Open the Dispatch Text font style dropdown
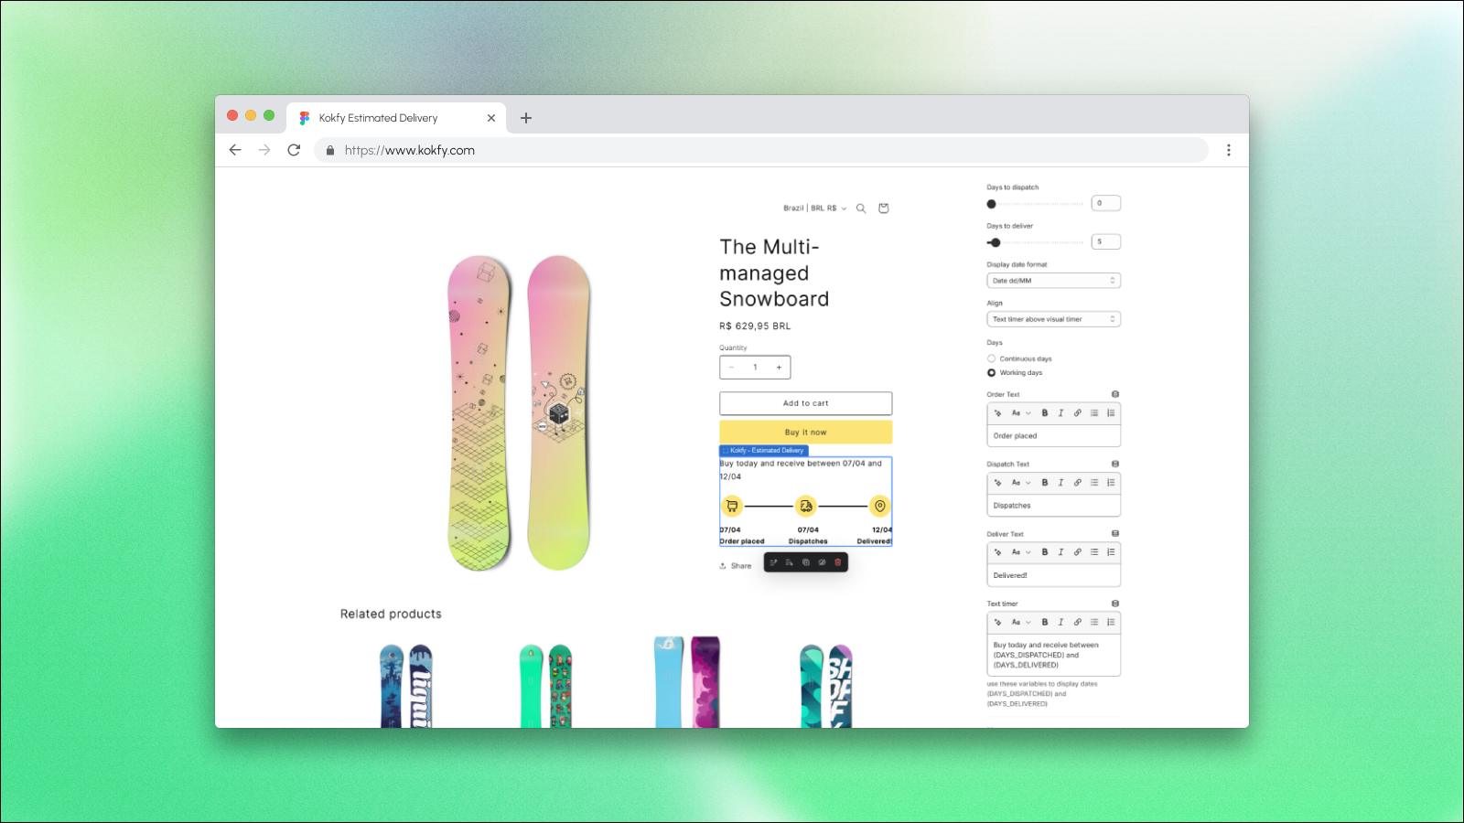The image size is (1464, 823). click(x=1021, y=483)
